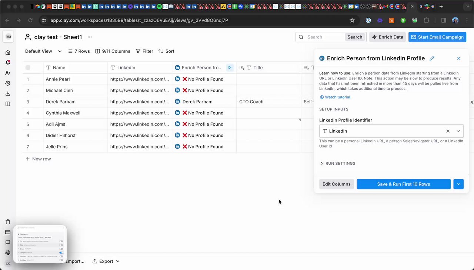
Task: Select the Cynthia Maxwell name cell
Action: pyautogui.click(x=75, y=113)
